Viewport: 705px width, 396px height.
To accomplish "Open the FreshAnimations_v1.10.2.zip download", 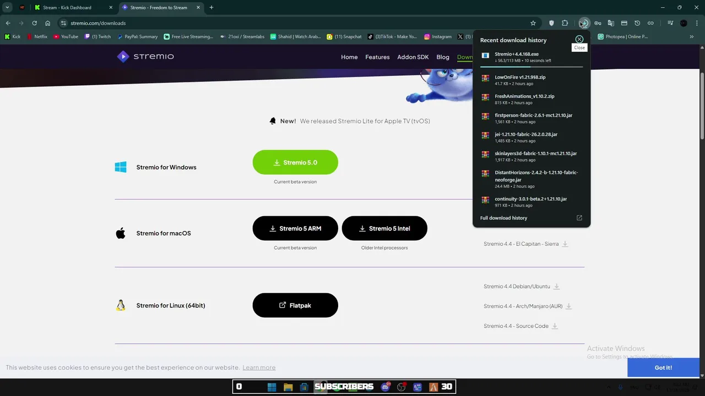I will [532, 99].
